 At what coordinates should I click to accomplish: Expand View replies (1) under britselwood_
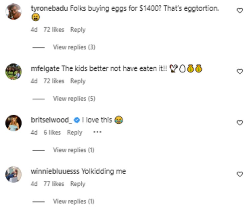tap(74, 150)
